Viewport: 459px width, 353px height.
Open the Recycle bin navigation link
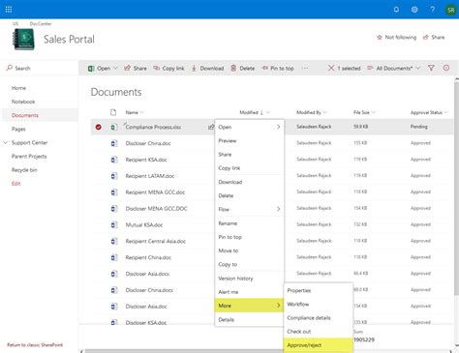tap(24, 170)
